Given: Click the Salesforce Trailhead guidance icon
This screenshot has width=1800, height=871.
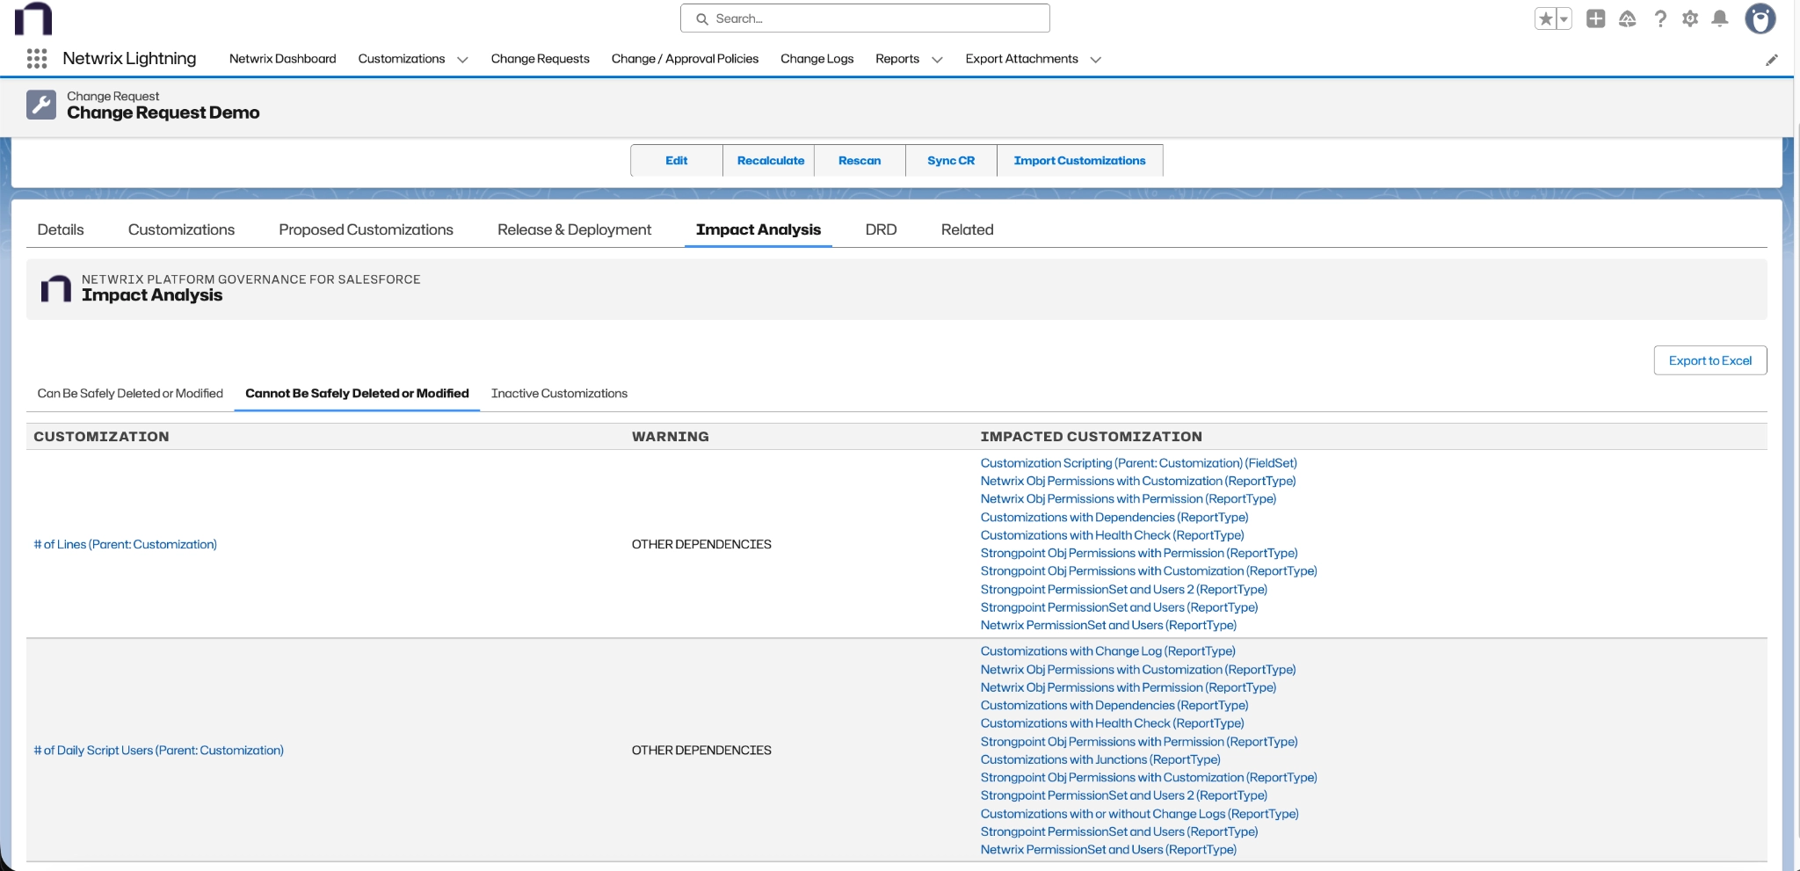Looking at the screenshot, I should tap(1629, 18).
